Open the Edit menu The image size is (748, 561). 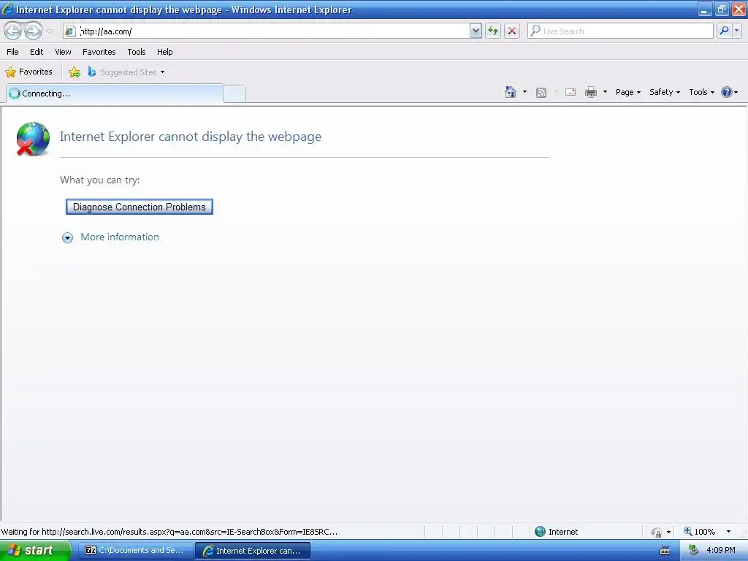click(x=37, y=52)
